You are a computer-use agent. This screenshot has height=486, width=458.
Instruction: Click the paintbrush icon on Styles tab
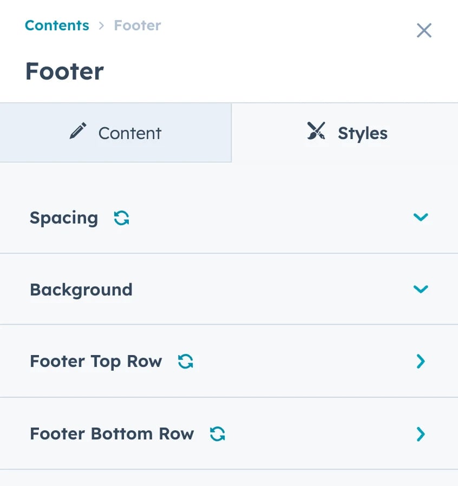[316, 132]
